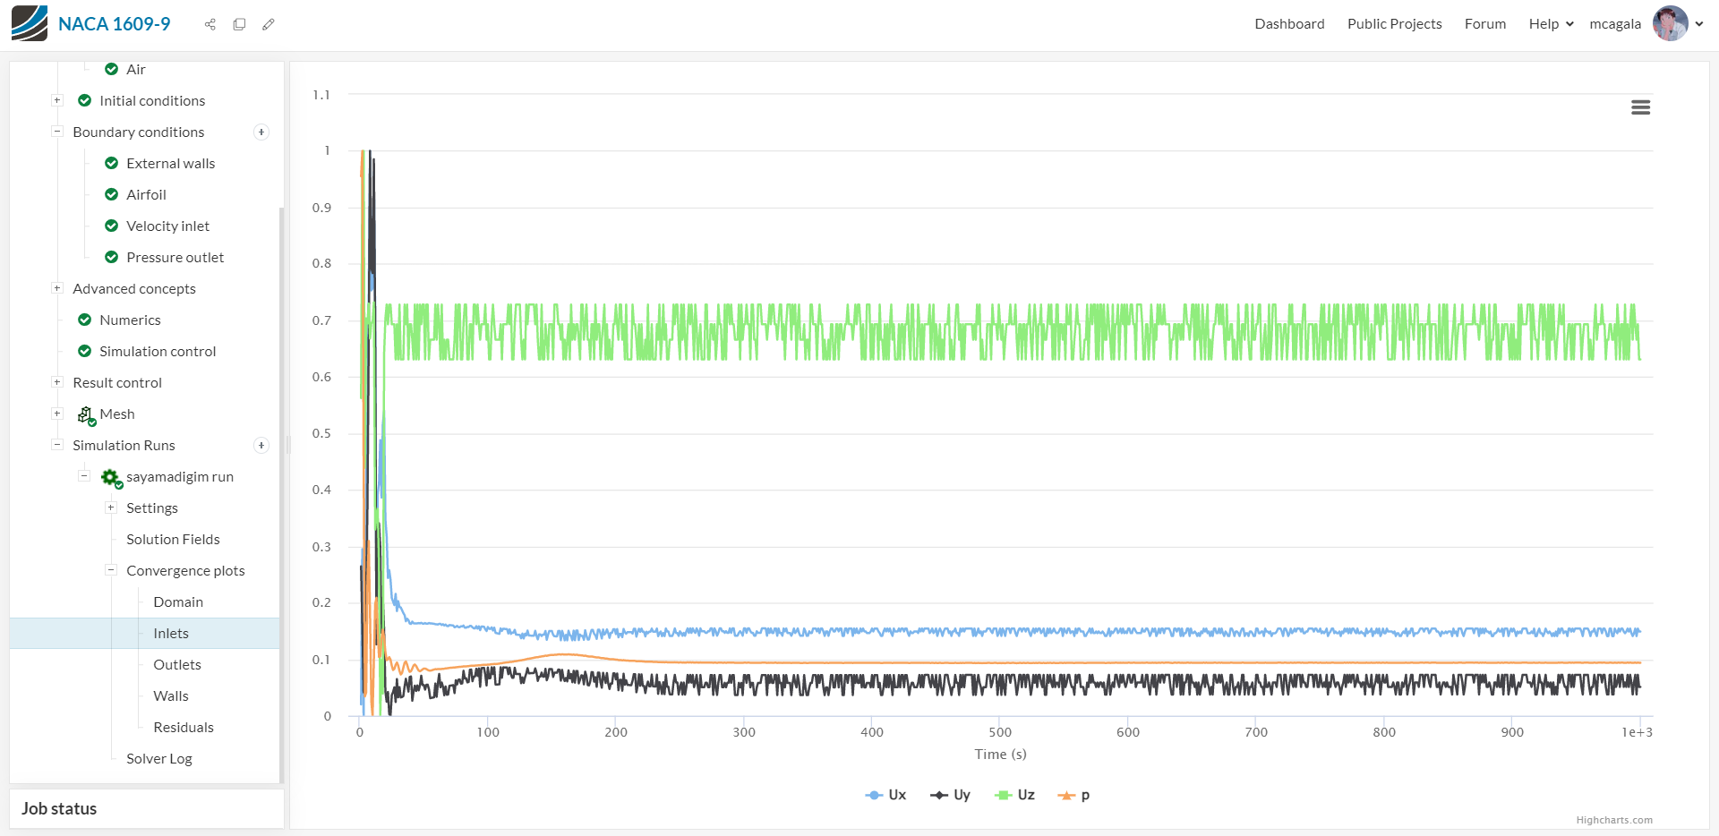Viewport: 1719px width, 836px height.
Task: Click the SimScale logo icon
Action: click(30, 23)
